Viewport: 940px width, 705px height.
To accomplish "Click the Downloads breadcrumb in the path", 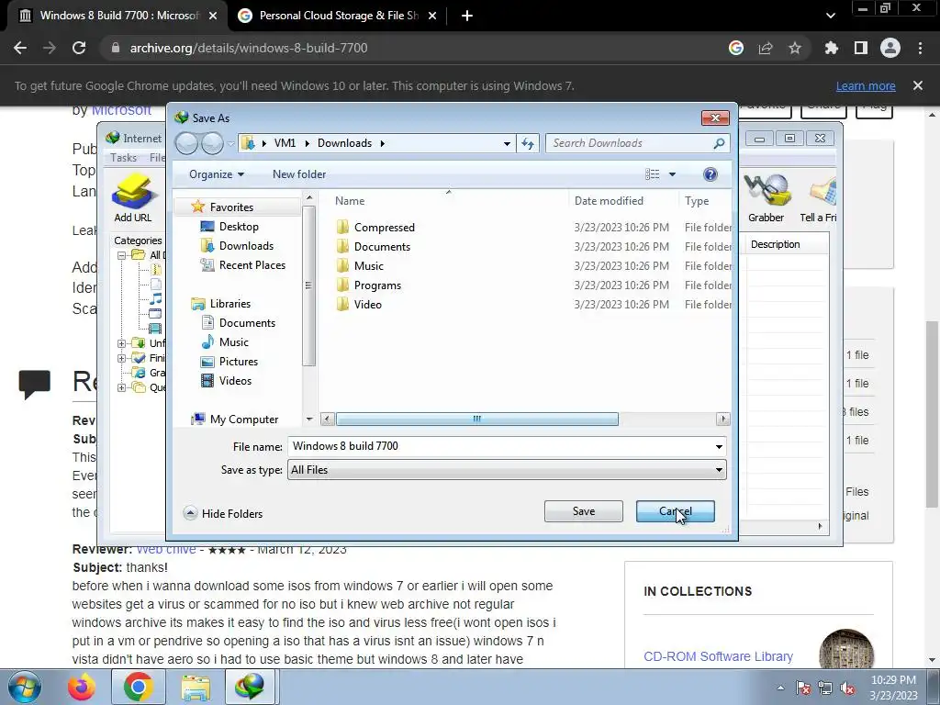I will point(345,143).
